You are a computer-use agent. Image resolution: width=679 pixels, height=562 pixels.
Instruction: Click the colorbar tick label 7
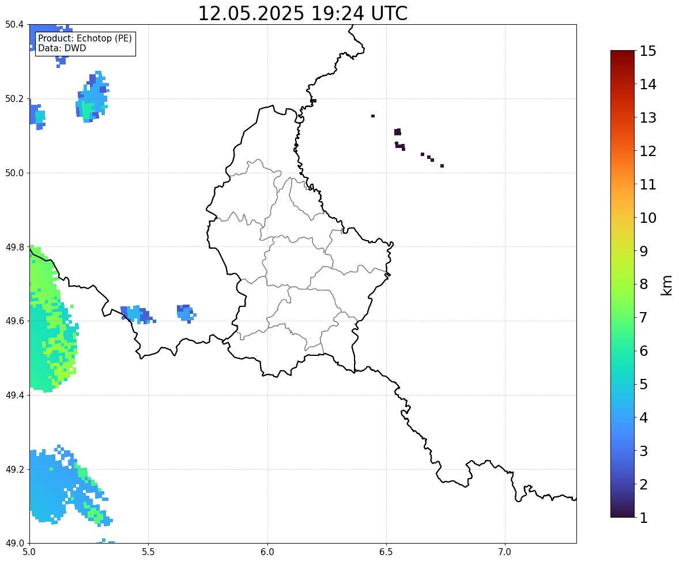click(x=644, y=317)
